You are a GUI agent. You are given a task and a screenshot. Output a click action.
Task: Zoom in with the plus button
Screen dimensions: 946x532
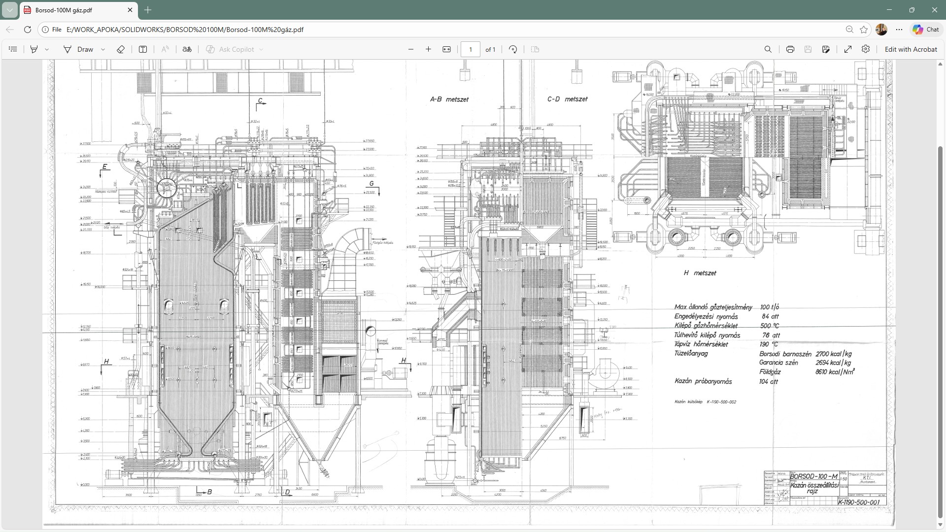428,49
